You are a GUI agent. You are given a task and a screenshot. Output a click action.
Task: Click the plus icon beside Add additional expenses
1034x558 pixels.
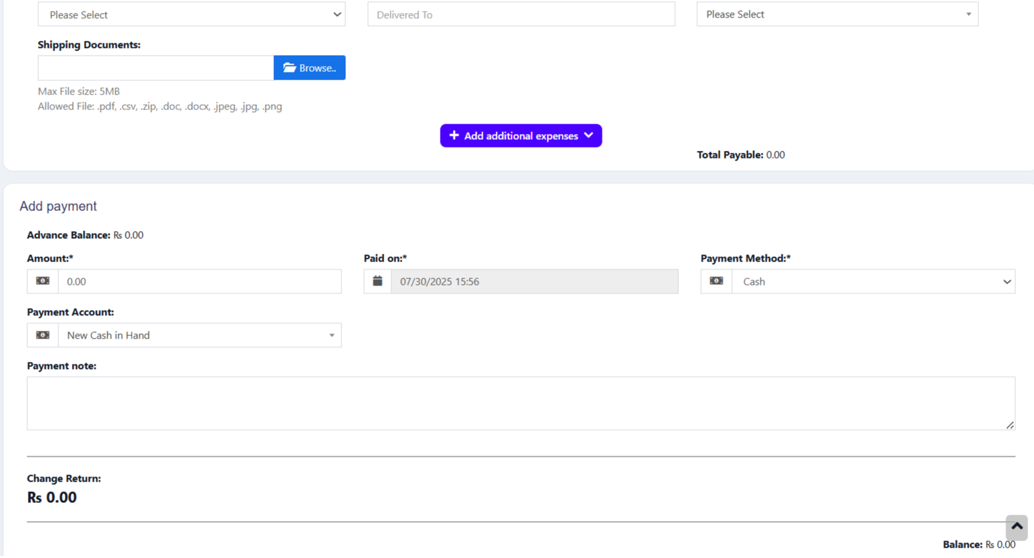tap(454, 135)
